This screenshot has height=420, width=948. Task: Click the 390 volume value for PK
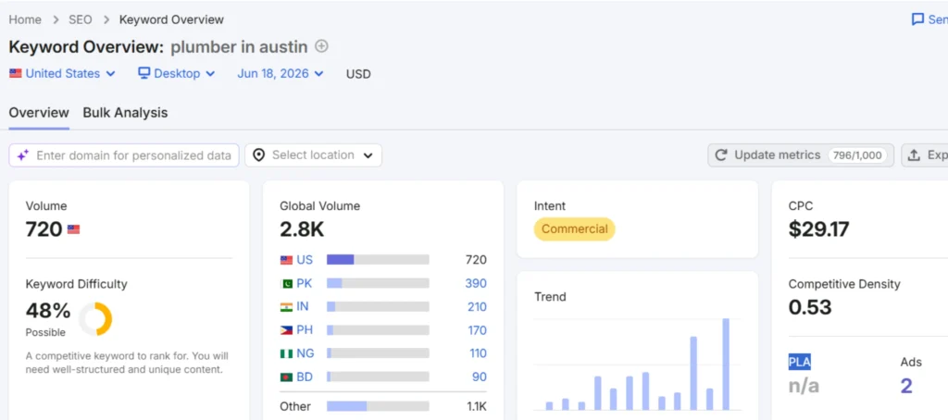click(476, 283)
